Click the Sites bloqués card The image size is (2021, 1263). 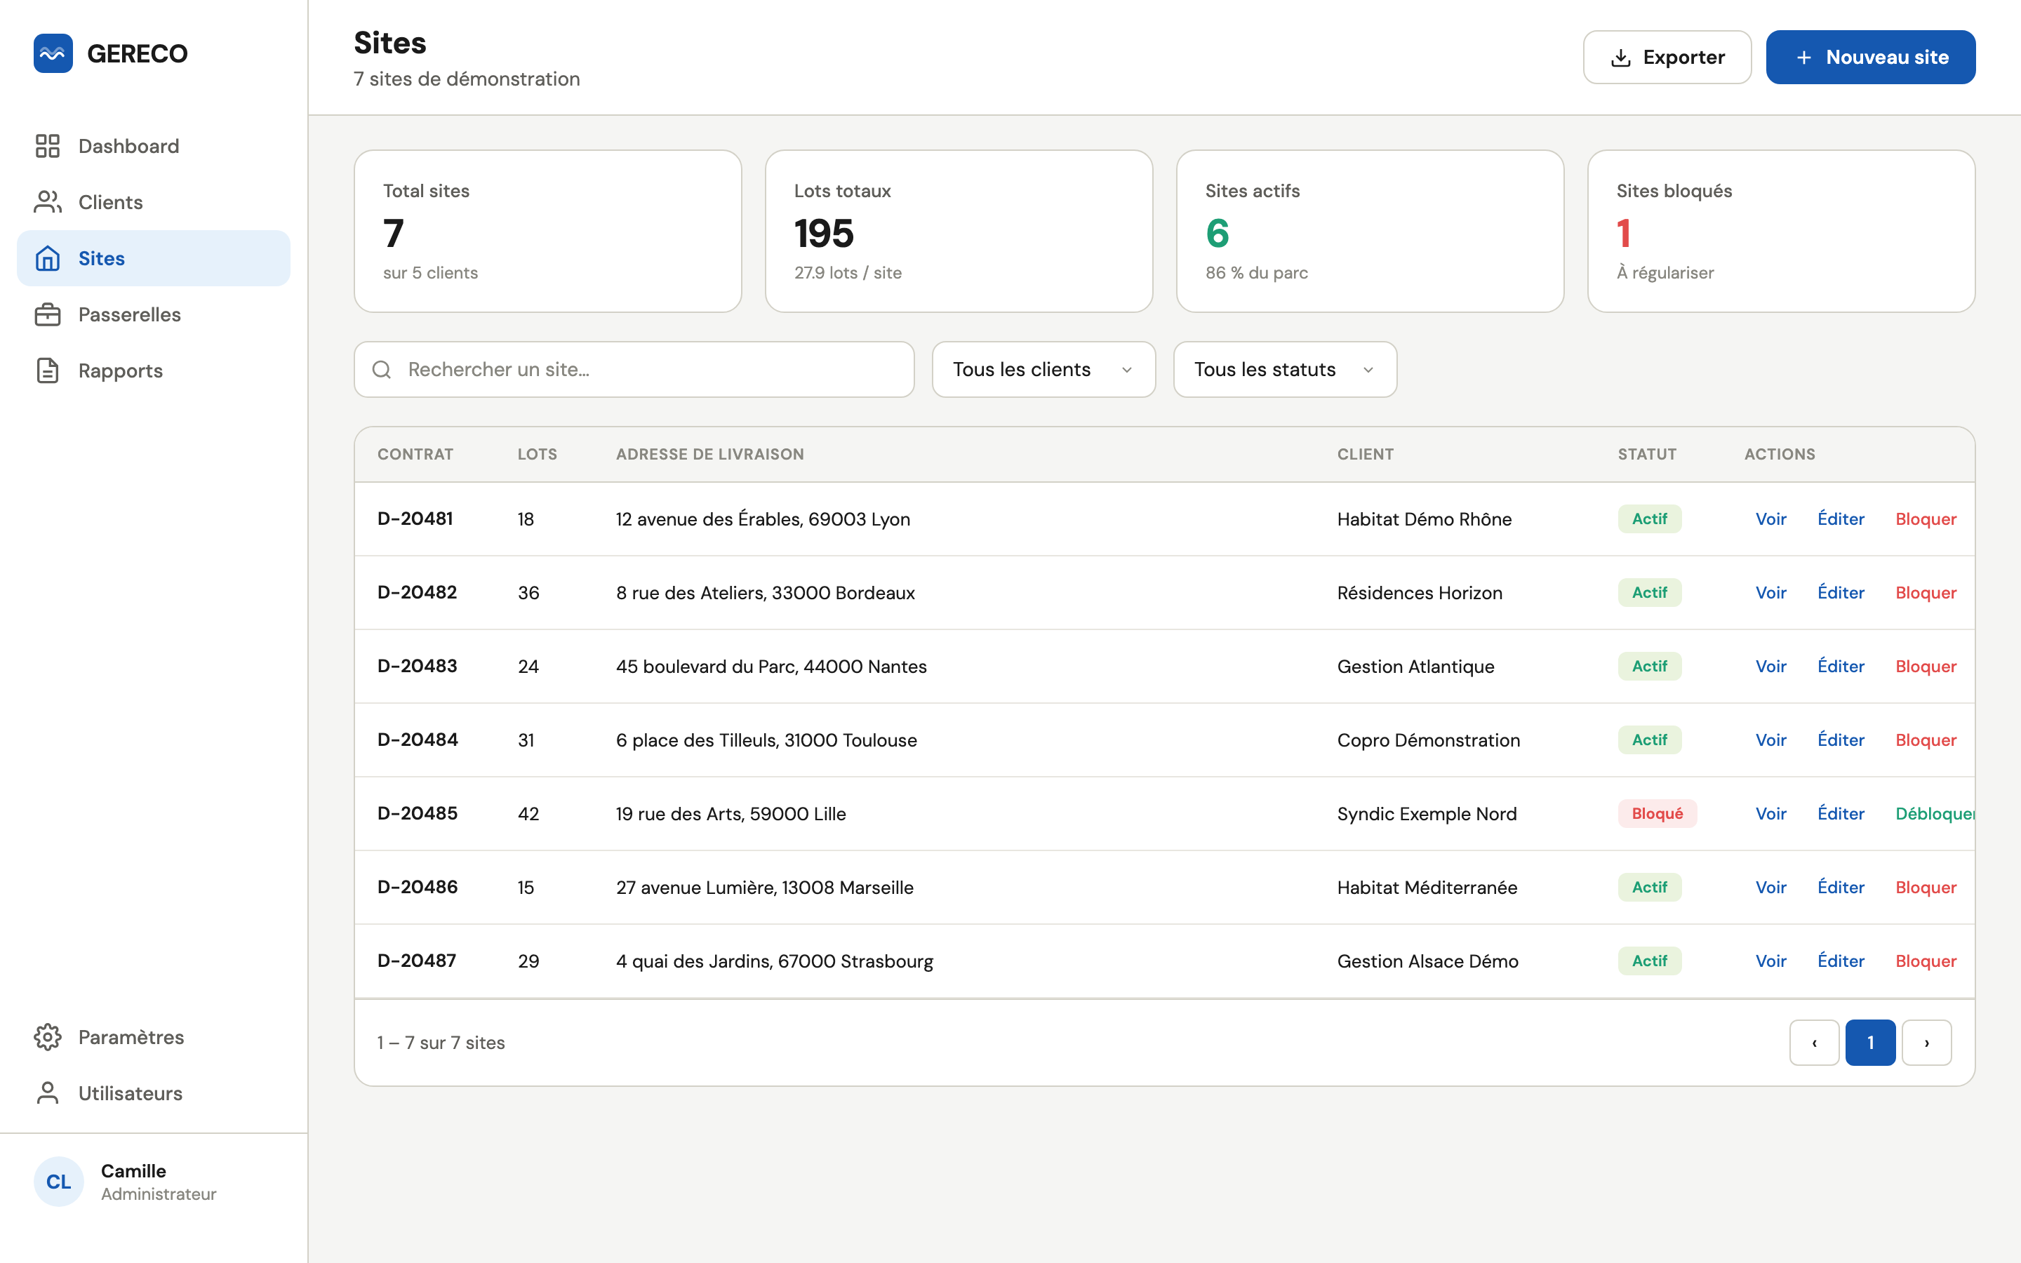click(x=1781, y=232)
